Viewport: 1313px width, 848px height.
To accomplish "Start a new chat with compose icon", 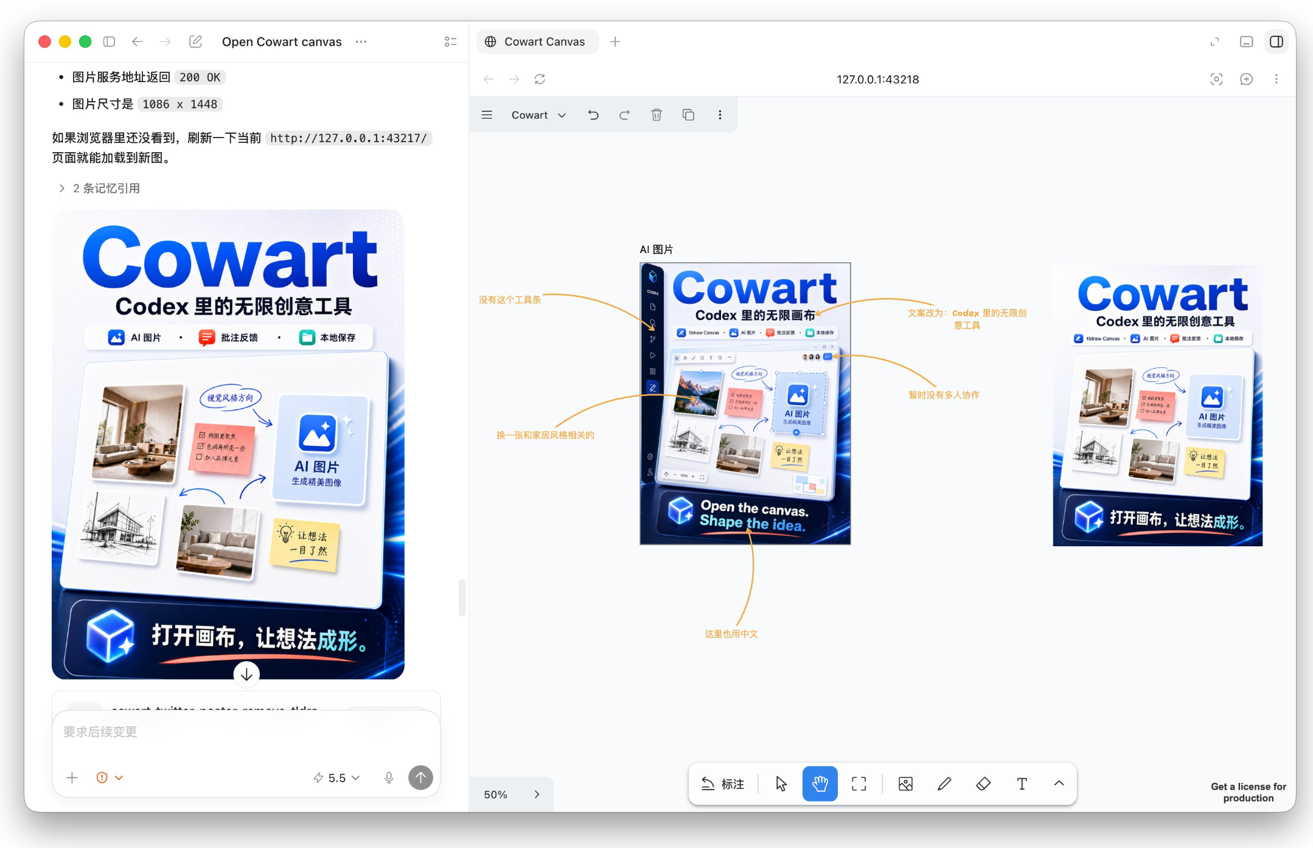I will tap(195, 41).
